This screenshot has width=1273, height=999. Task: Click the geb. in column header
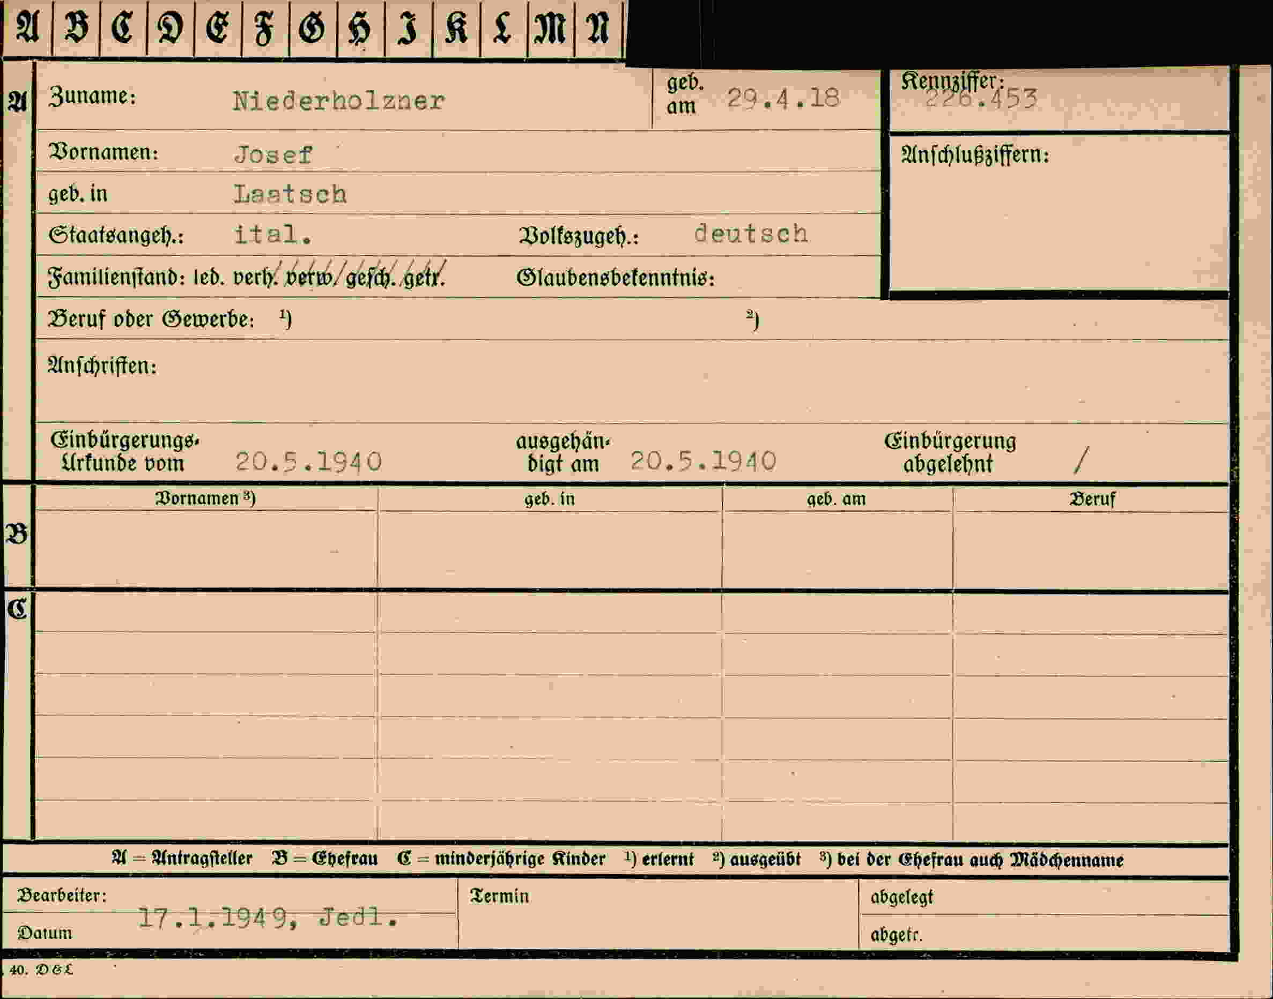550,499
